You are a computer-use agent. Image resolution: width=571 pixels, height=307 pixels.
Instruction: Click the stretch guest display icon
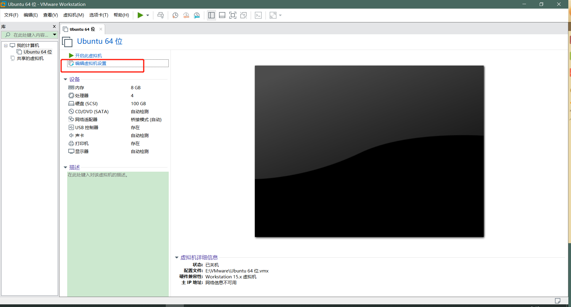273,15
